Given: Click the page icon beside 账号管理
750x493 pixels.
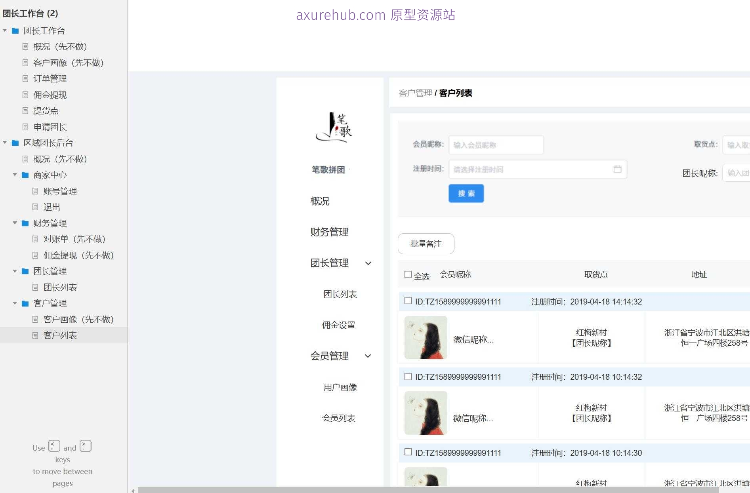Looking at the screenshot, I should pyautogui.click(x=35, y=191).
